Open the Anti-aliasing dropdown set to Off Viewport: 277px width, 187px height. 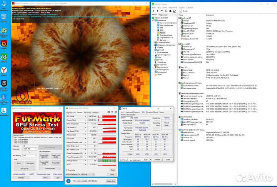pos(30,156)
